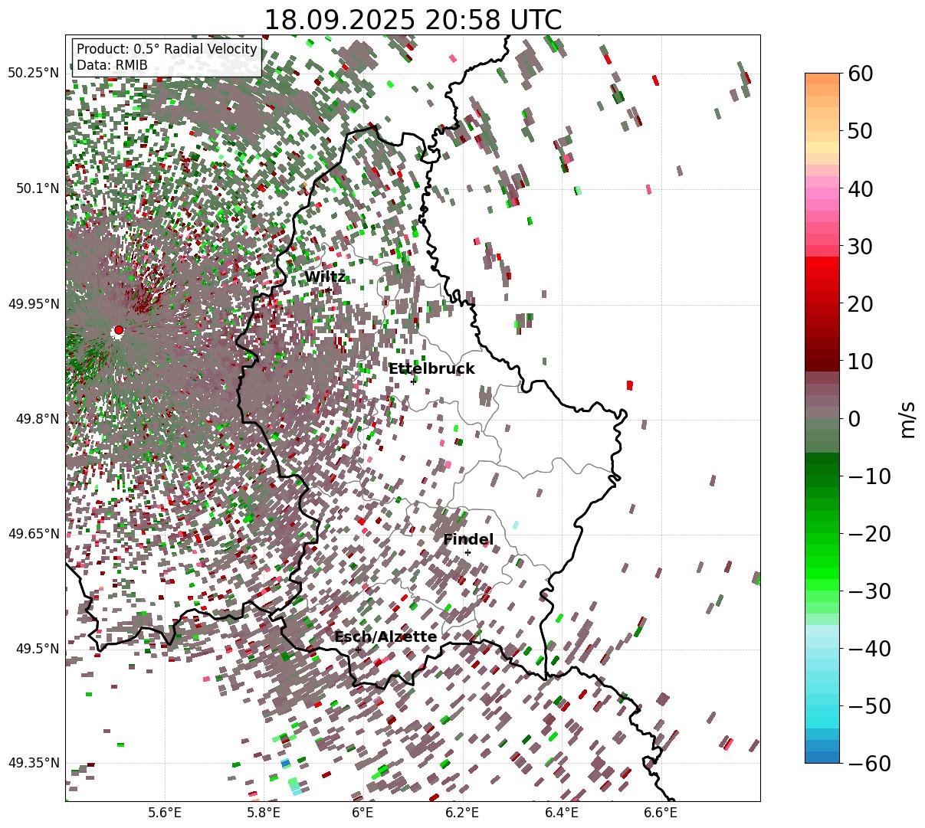Click the Findel city label
925x828 pixels.
(x=468, y=539)
